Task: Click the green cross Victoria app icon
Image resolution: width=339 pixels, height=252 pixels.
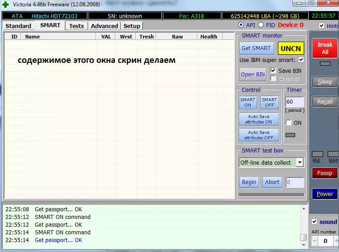Action: tap(5, 5)
